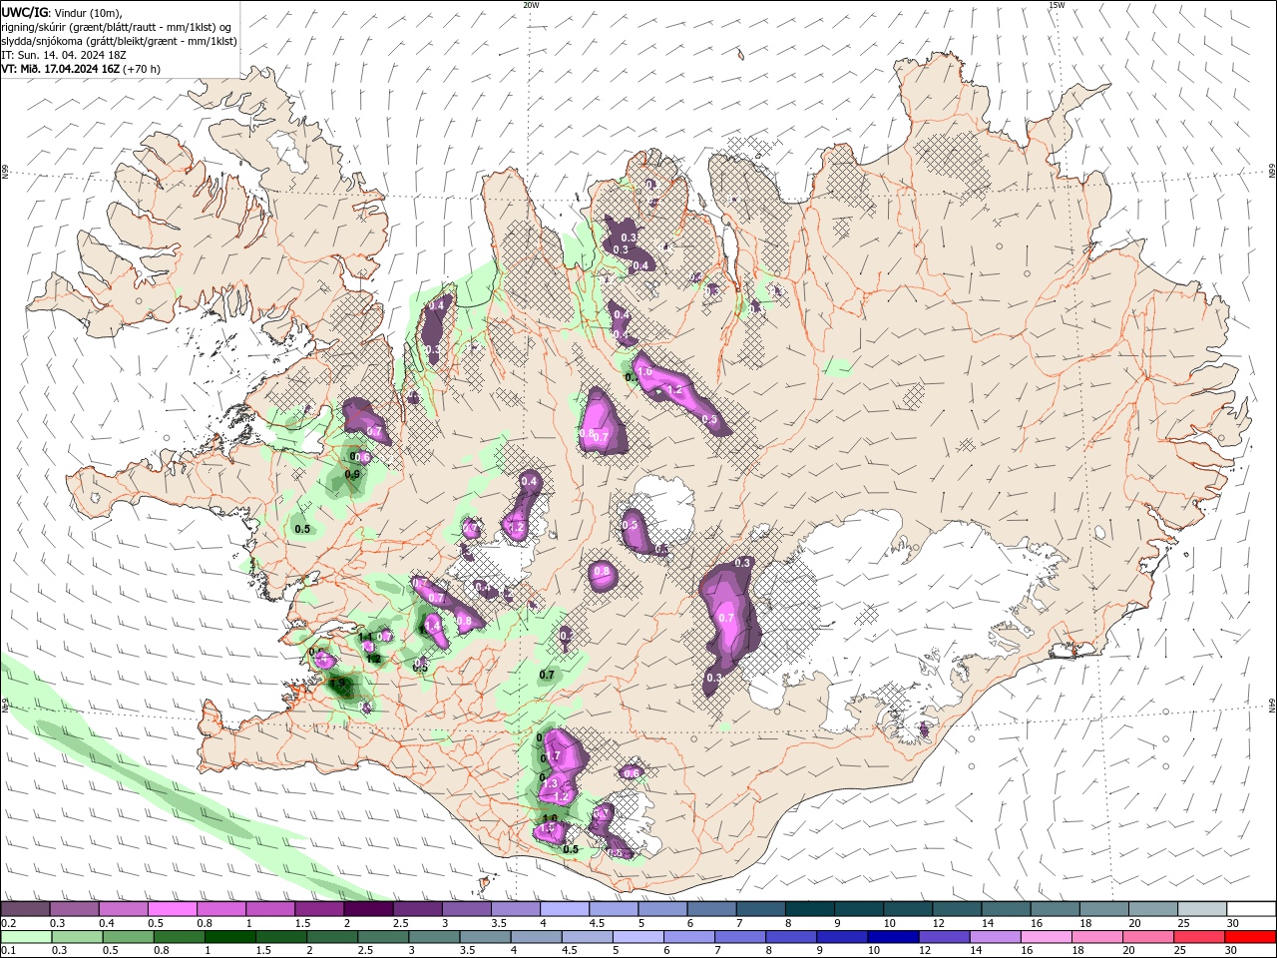Screen dimensions: 1277x958
Task: Click the red 30 swatch in rain legend
Action: 1251,937
